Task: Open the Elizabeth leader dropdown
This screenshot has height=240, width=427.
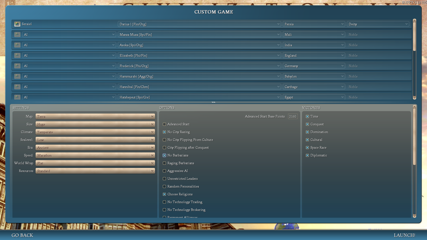Action: point(199,55)
